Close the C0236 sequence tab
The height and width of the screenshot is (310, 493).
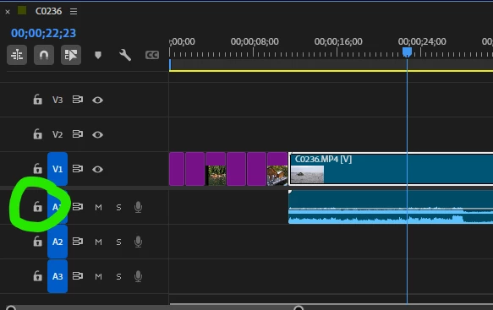coord(8,12)
